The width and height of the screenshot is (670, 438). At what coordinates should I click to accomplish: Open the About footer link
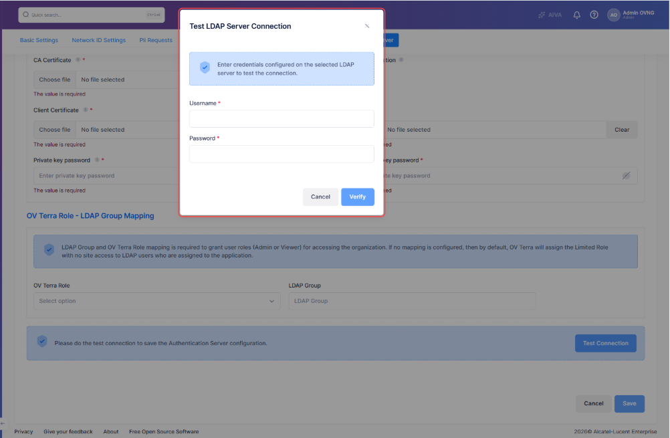point(111,431)
